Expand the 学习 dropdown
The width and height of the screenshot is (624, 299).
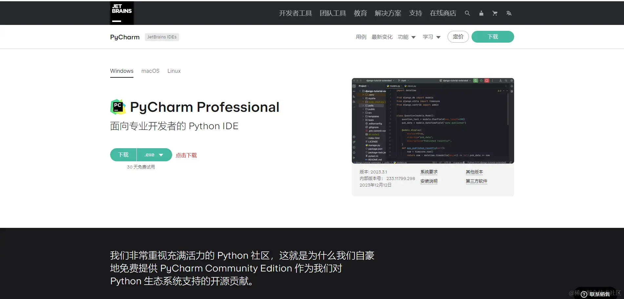point(432,37)
